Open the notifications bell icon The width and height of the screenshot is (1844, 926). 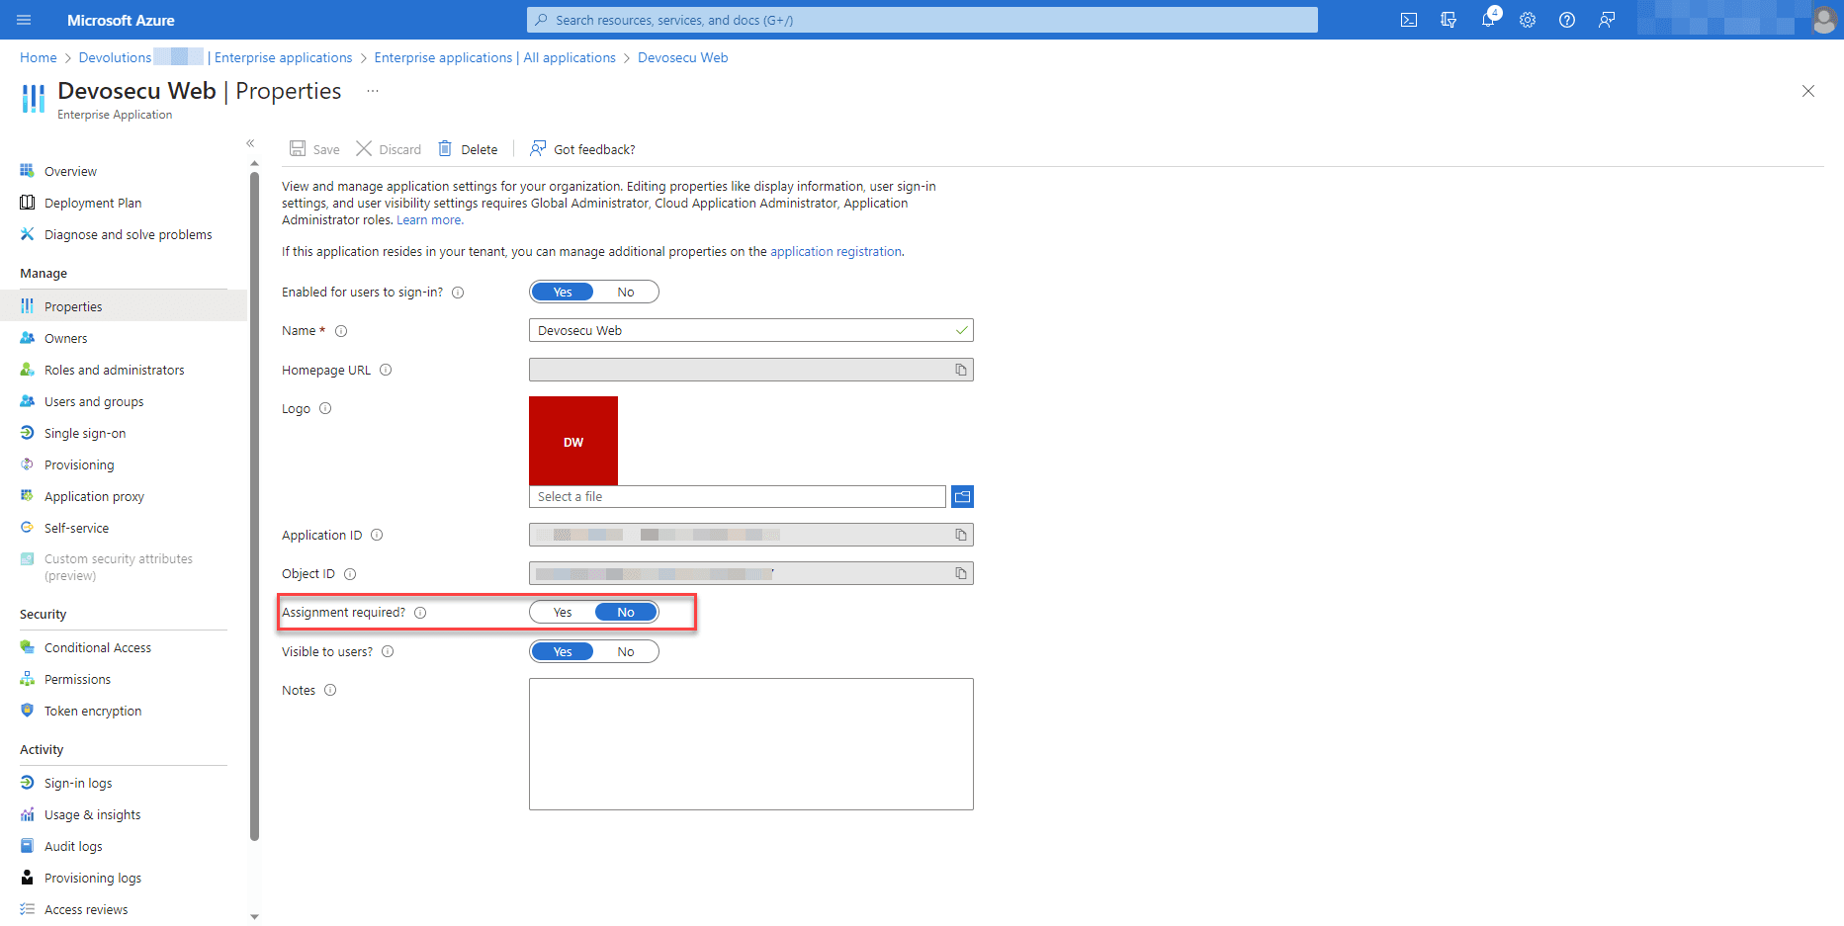[1488, 20]
